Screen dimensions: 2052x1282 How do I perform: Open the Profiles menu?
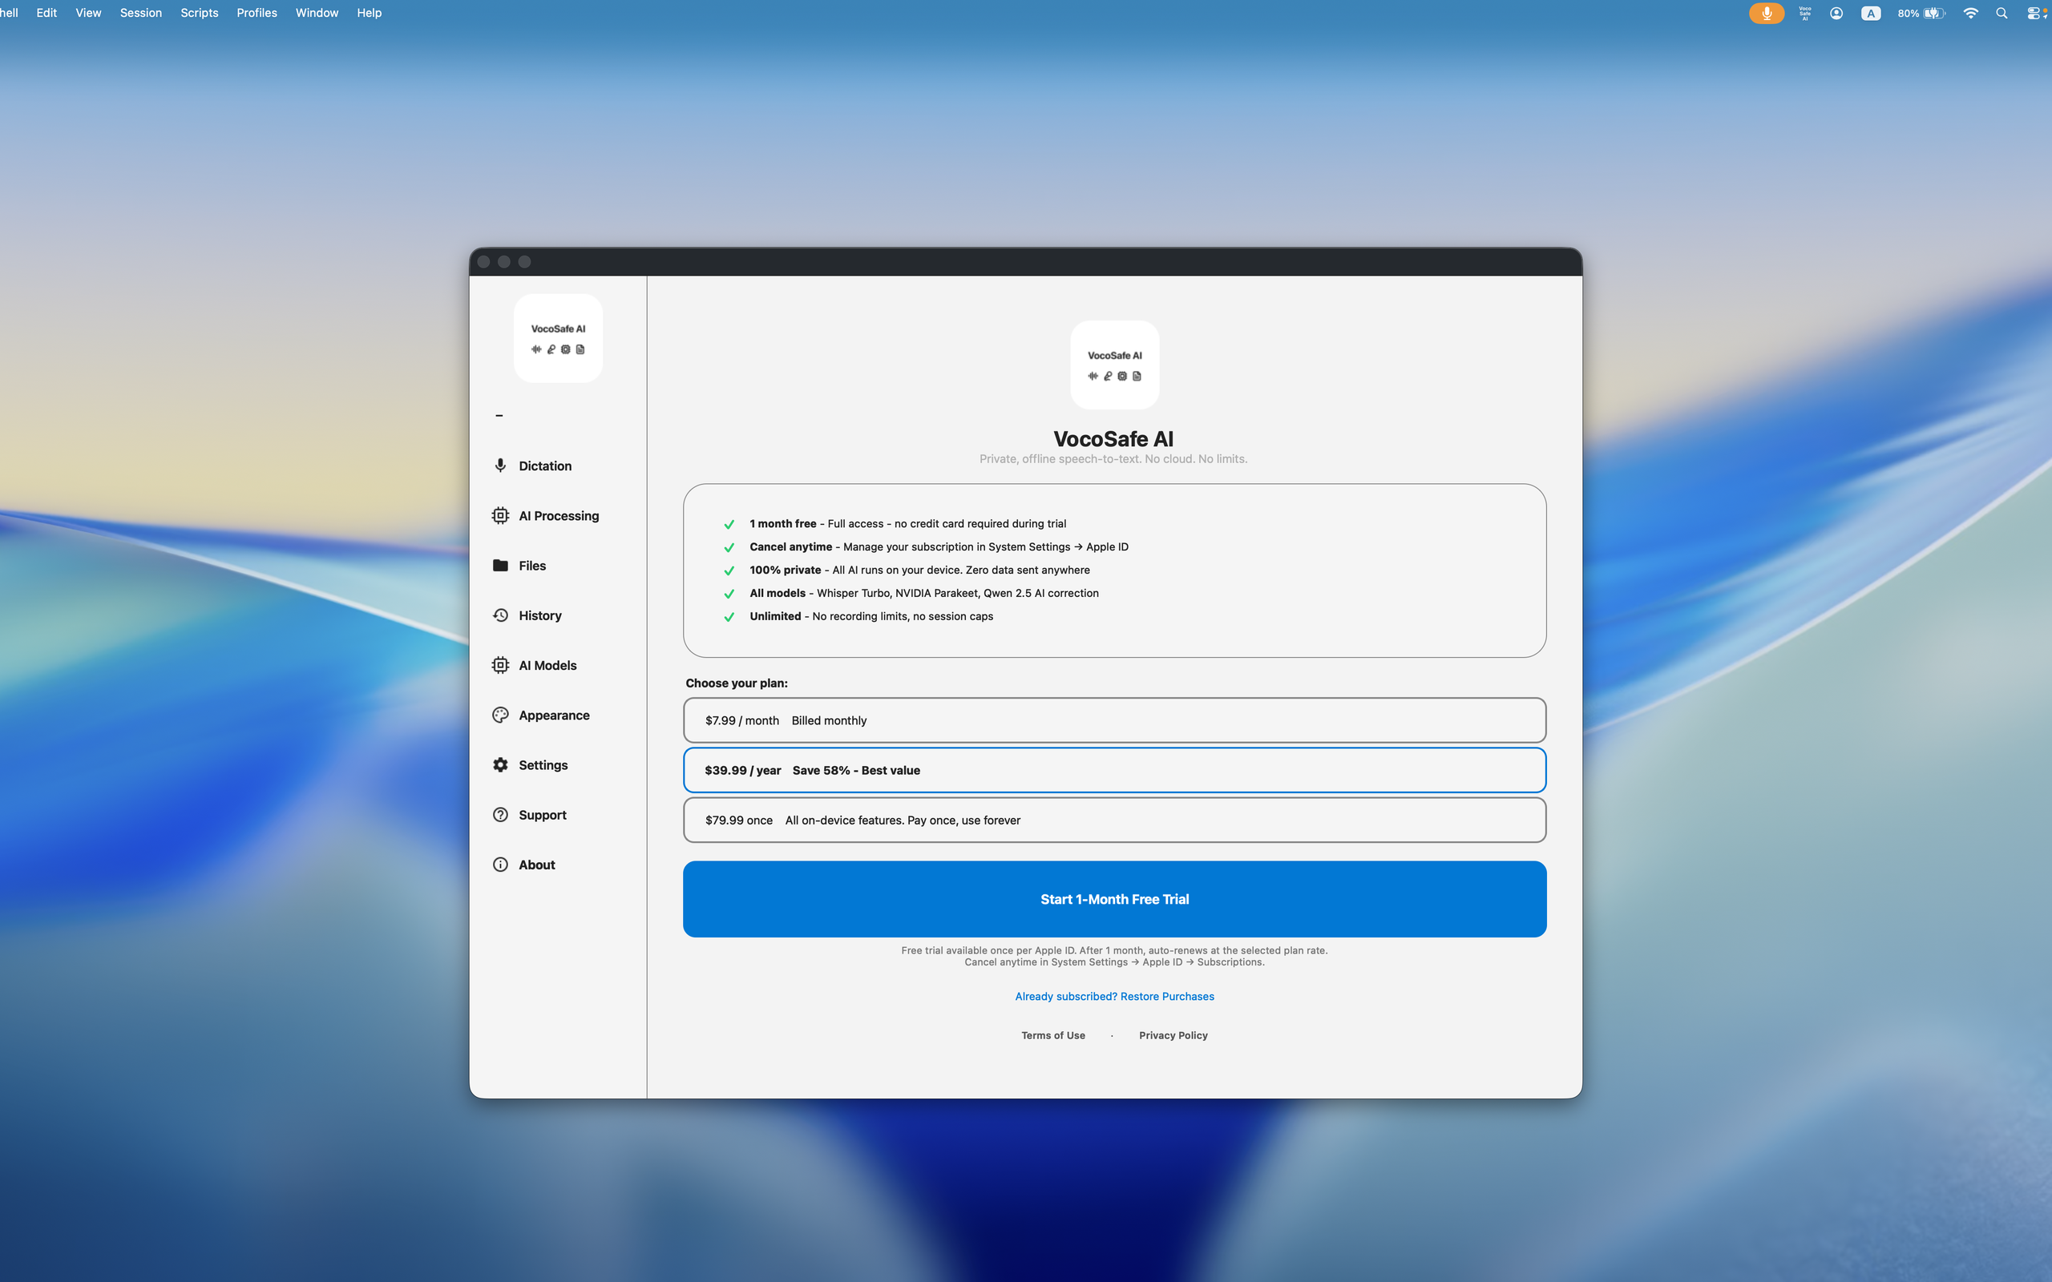[257, 13]
